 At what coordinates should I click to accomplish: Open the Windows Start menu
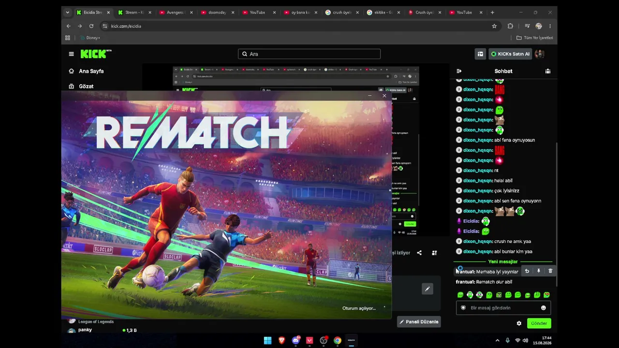coord(267,340)
